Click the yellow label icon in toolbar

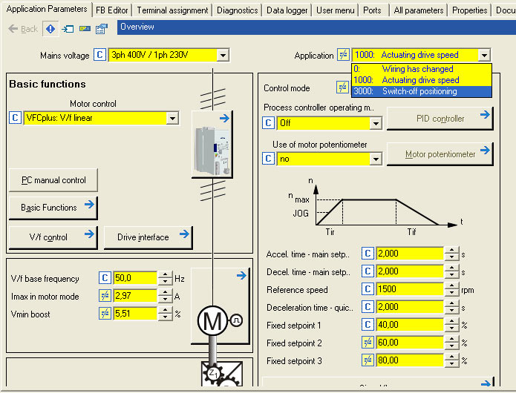[85, 28]
